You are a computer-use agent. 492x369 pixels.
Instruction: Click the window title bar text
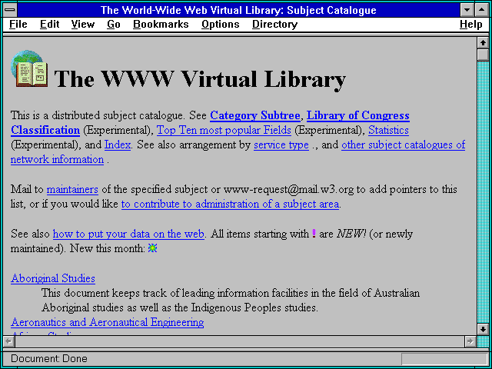238,10
